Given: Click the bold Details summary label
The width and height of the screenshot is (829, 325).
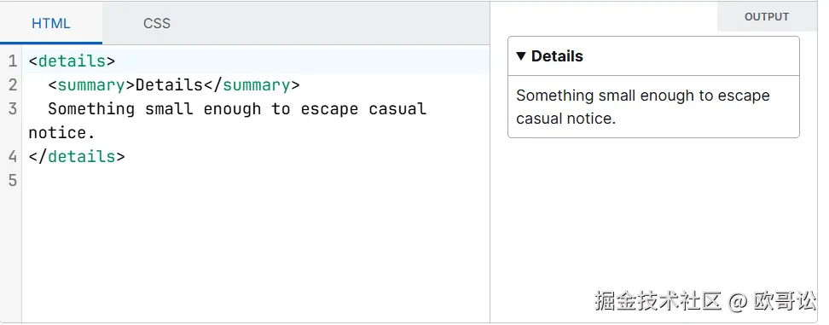Looking at the screenshot, I should coord(557,56).
